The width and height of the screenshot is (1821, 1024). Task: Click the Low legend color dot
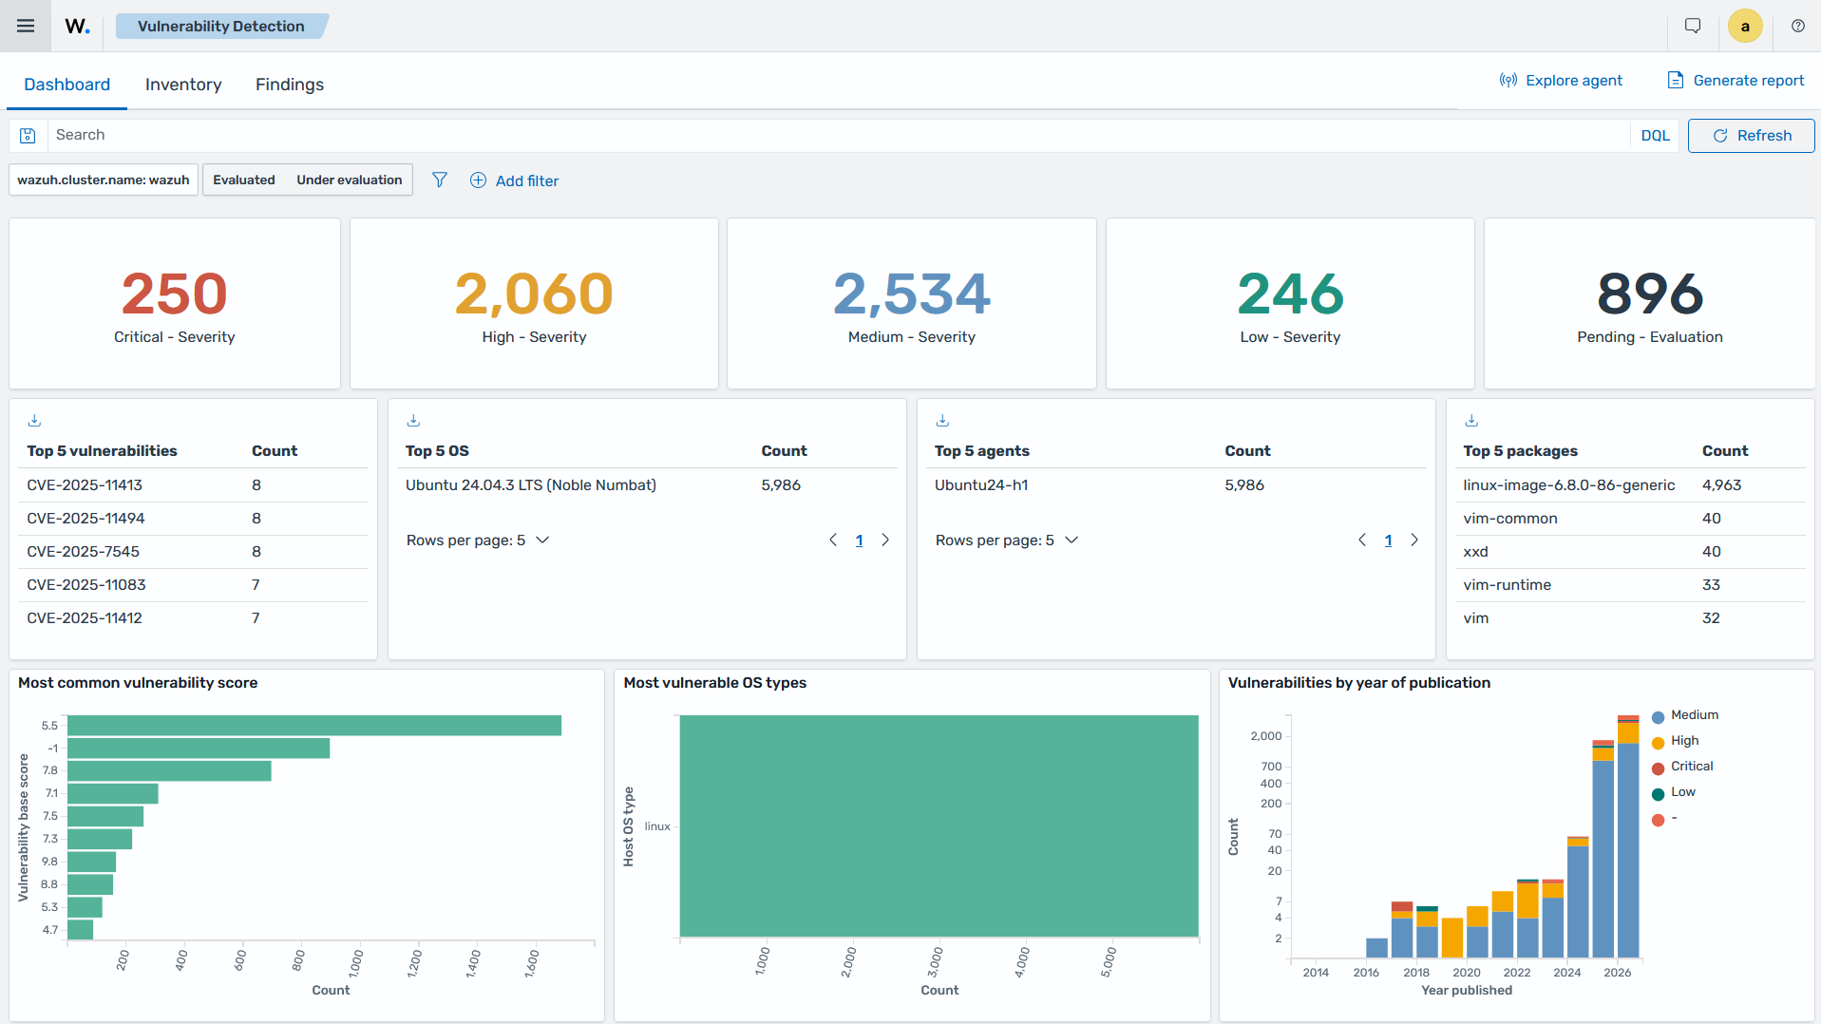pyautogui.click(x=1659, y=794)
